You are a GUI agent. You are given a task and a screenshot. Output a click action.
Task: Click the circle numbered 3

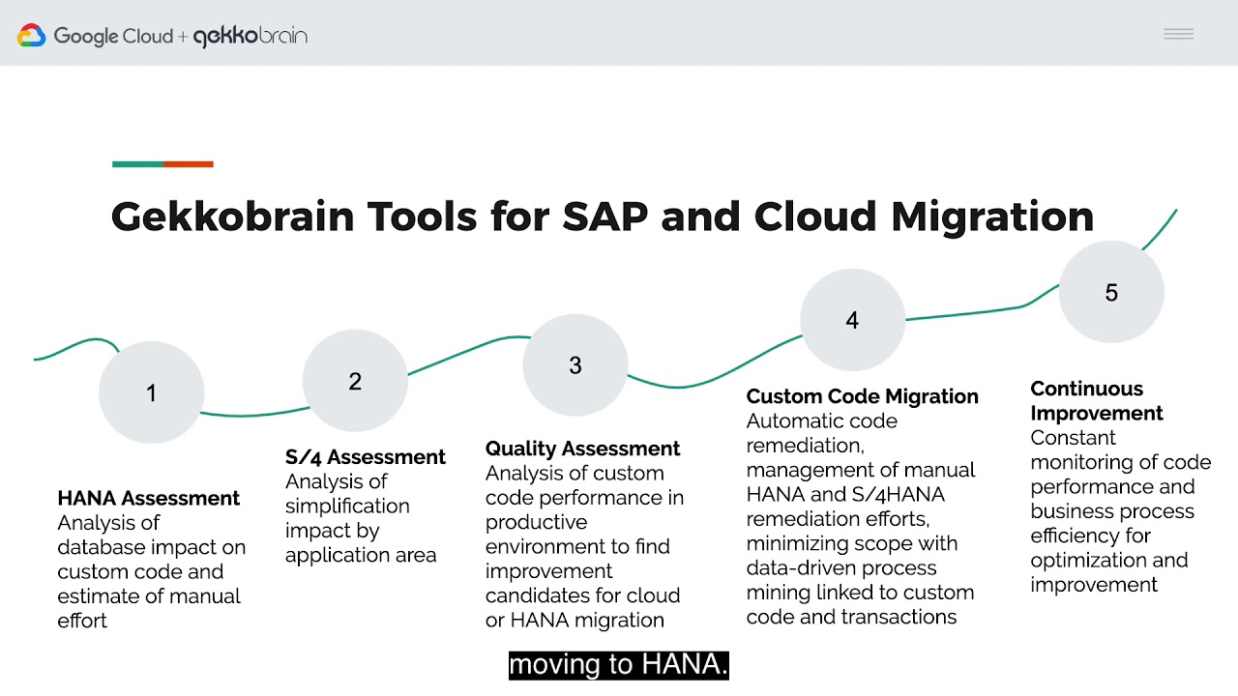point(575,364)
